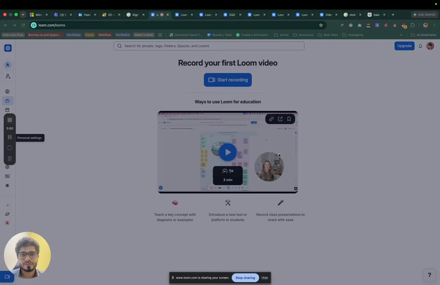Change the 1x playback speed on video
Screen dimensions: 440x285
[228, 171]
